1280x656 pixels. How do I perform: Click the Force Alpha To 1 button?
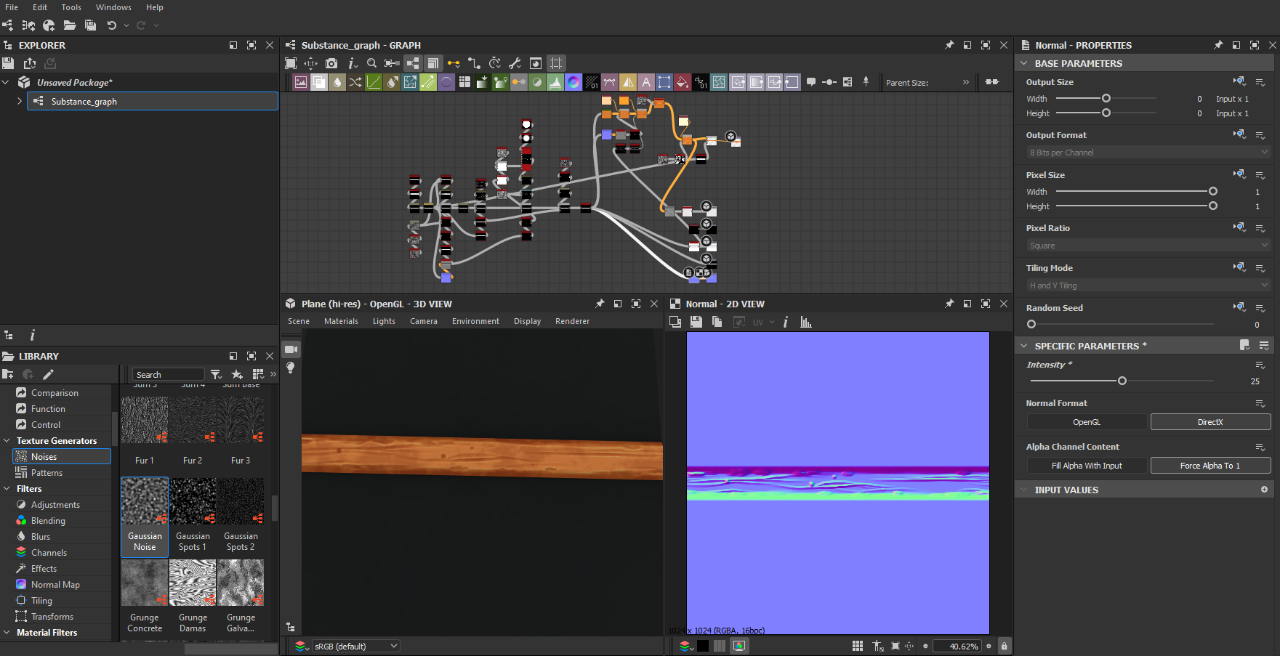(1210, 466)
